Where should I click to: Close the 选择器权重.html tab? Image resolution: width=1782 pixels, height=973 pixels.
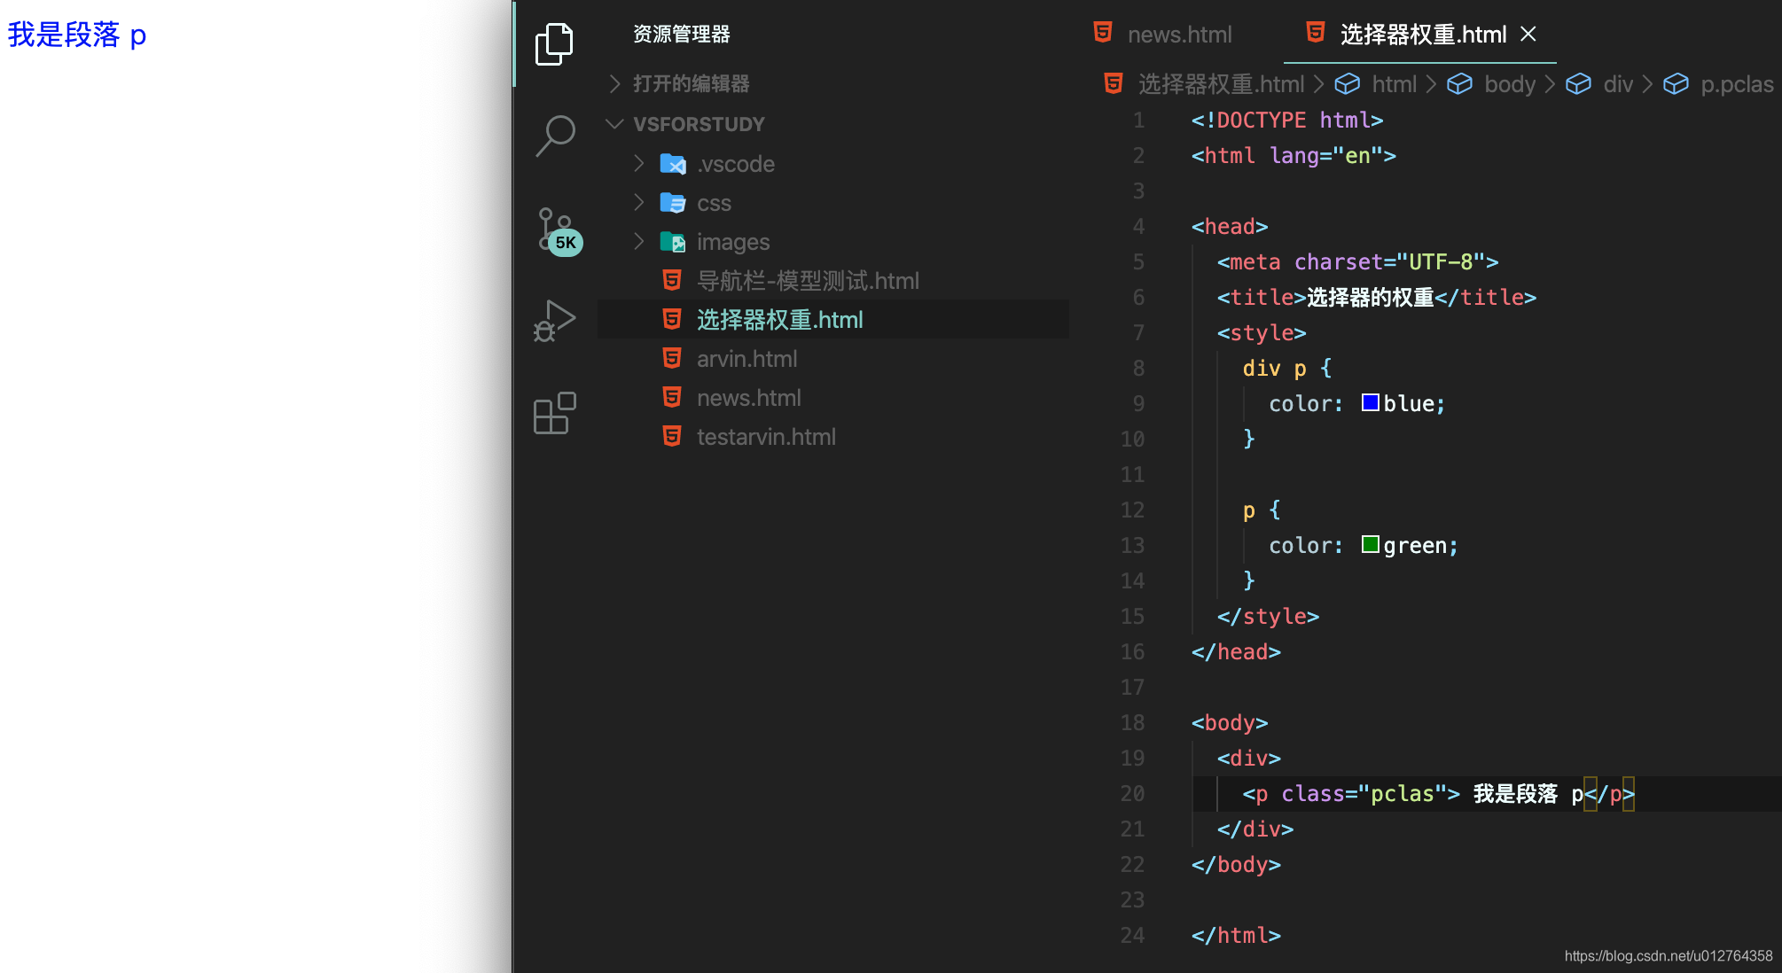pyautogui.click(x=1528, y=34)
